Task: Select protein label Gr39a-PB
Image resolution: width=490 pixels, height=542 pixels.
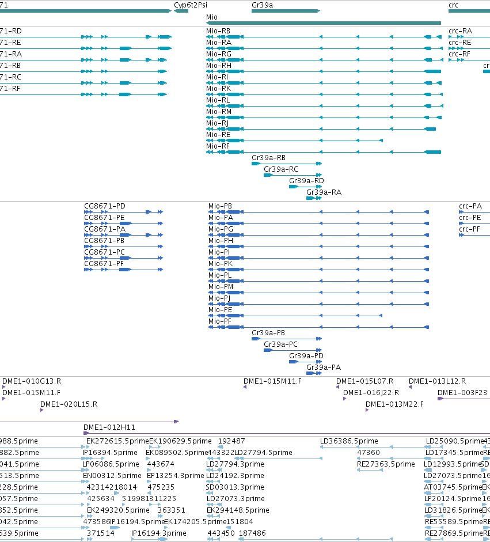Action: (x=268, y=332)
